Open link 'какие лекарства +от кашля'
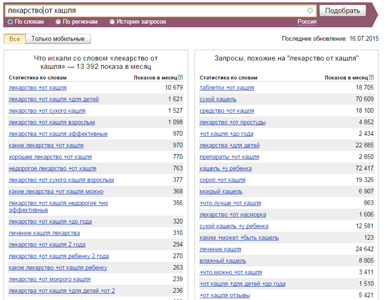 coord(46,145)
